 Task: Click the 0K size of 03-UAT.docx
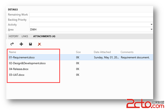click(78, 75)
